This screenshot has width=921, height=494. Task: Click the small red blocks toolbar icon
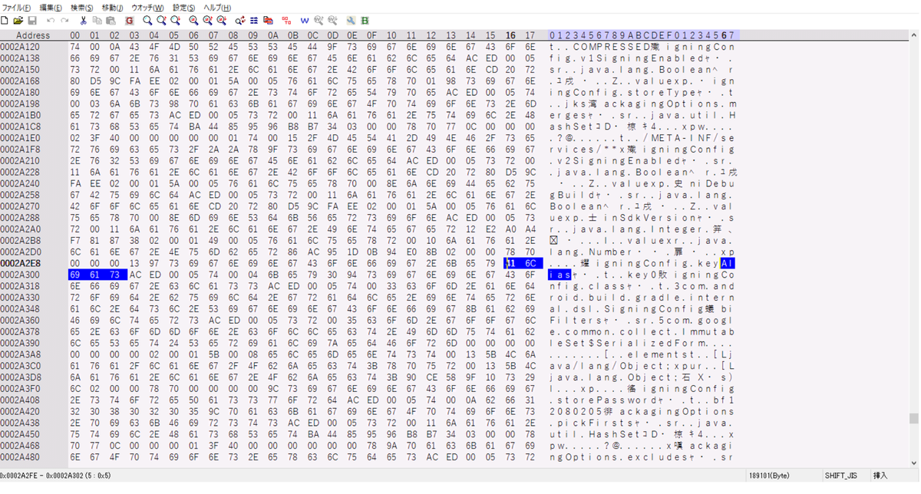(x=286, y=21)
